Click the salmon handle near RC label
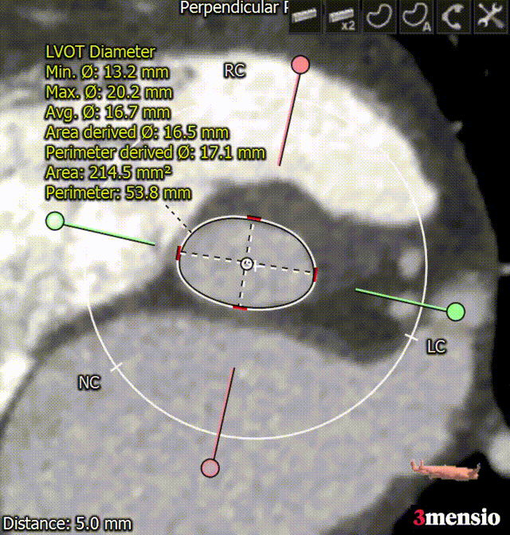 pyautogui.click(x=300, y=64)
